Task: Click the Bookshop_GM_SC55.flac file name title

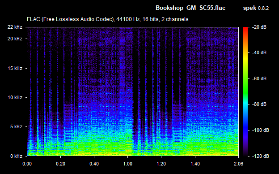Action: click(x=190, y=8)
